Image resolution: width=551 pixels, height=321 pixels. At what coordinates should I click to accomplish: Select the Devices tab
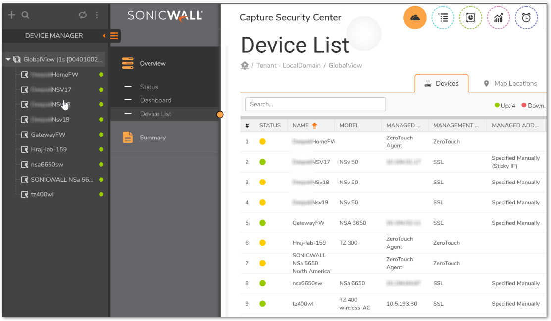pyautogui.click(x=442, y=84)
